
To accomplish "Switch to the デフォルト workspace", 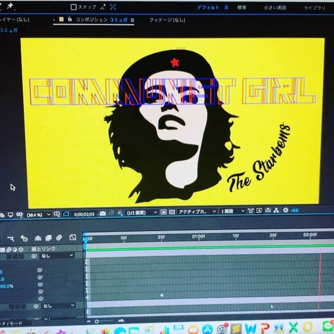I will [x=208, y=8].
